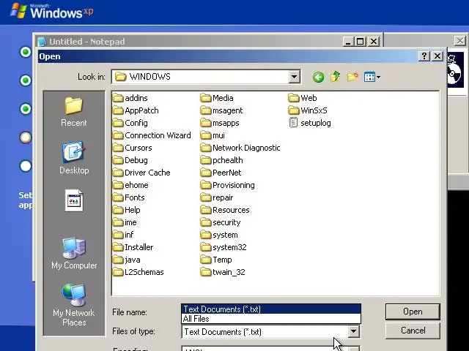Select the system32 folder
This screenshot has height=351, width=469.
pyautogui.click(x=224, y=247)
